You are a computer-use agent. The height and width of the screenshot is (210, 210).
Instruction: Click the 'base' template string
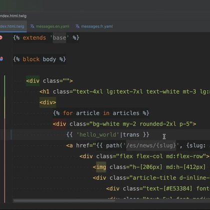pyautogui.click(x=59, y=37)
